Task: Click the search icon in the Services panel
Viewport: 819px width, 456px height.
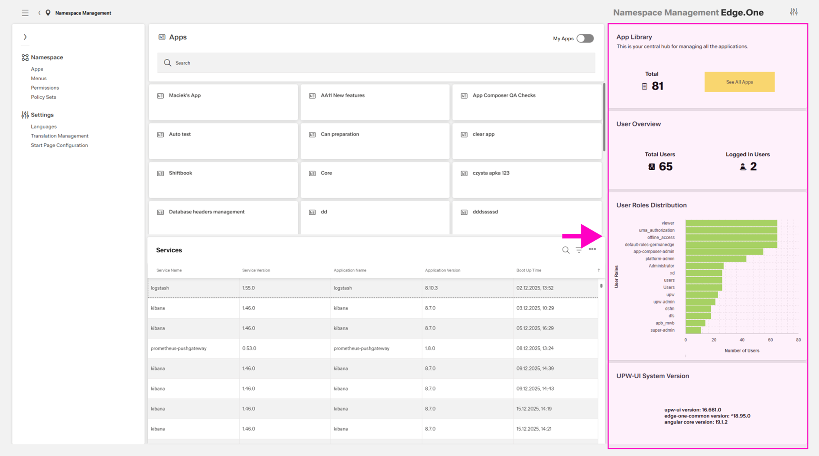Action: coord(565,250)
